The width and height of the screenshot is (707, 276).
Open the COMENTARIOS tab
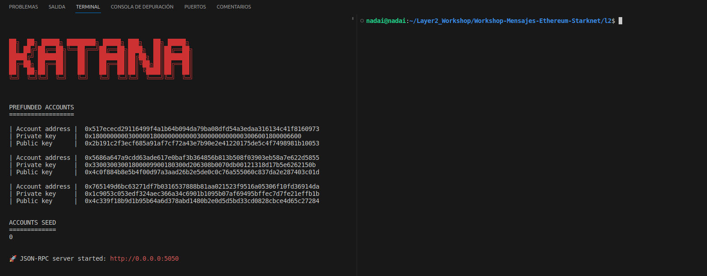tap(234, 7)
